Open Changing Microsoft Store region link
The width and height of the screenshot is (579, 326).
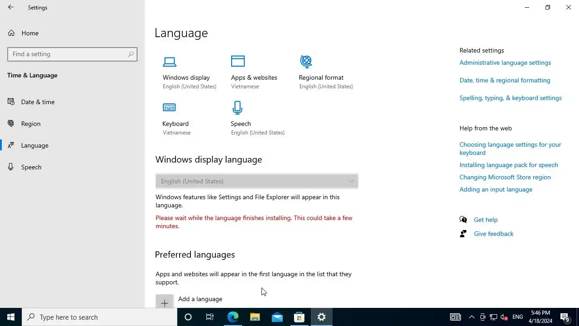point(505,177)
